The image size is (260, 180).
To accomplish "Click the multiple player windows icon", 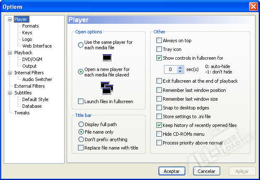I will coord(107,88).
